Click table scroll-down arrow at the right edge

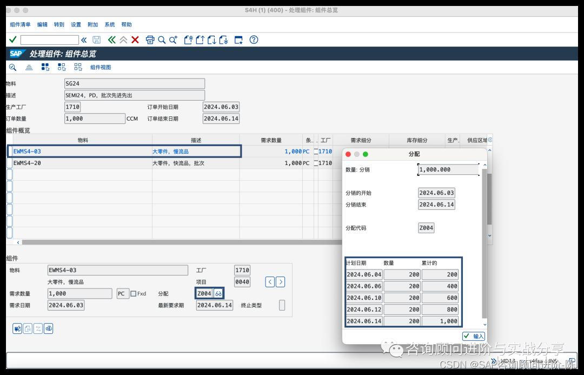[490, 235]
